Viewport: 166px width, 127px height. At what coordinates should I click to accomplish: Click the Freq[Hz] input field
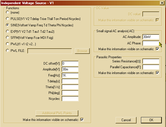(x=70, y=75)
